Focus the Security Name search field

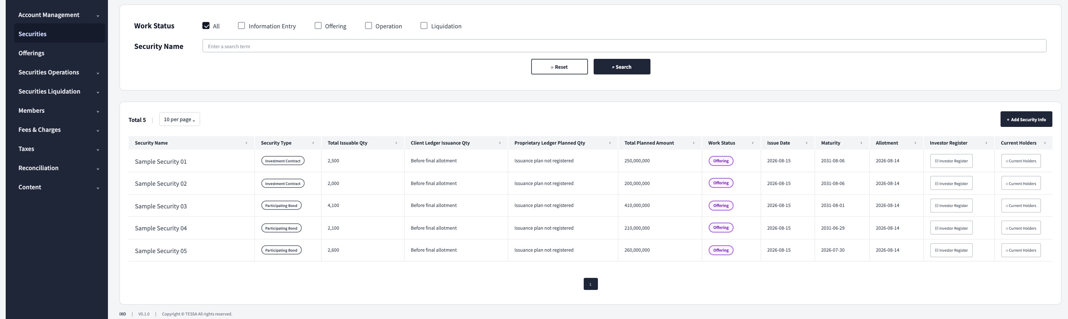tap(624, 46)
